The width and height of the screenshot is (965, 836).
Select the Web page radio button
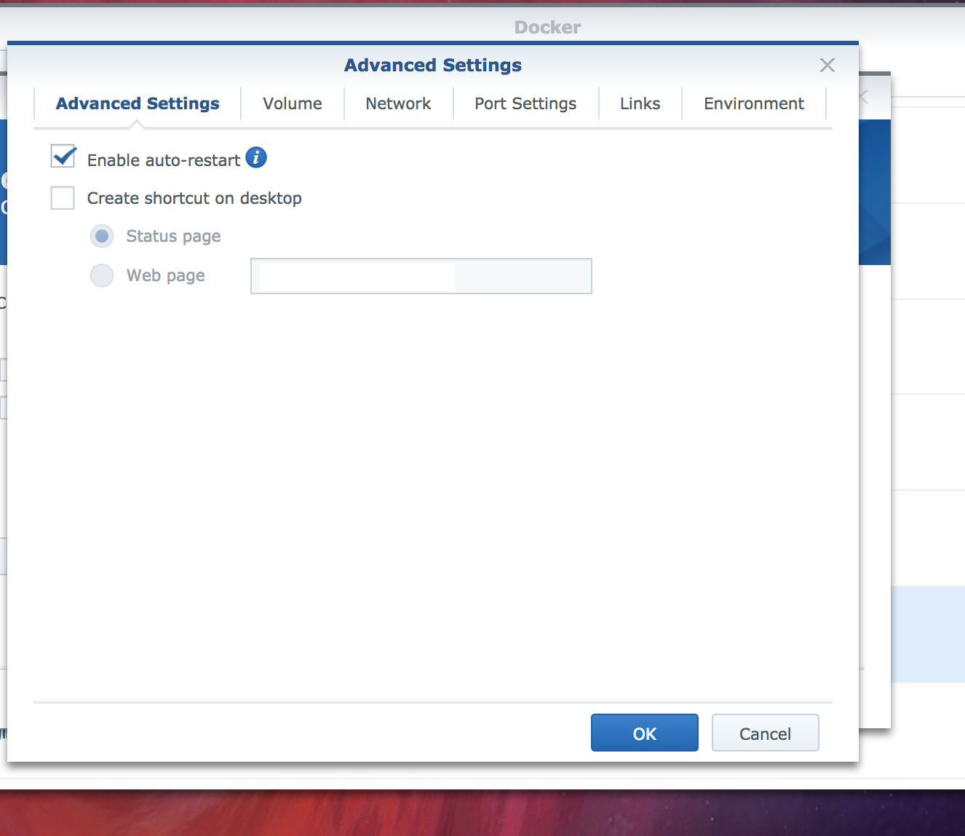tap(102, 275)
